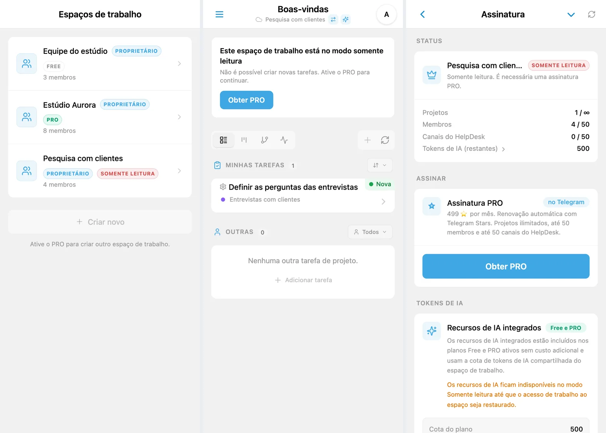Click the Membros 4 / 50 row
The width and height of the screenshot is (606, 433).
point(506,124)
